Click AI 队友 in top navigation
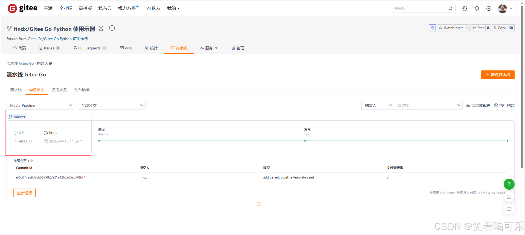Screen dimensions: 525x235 point(154,8)
